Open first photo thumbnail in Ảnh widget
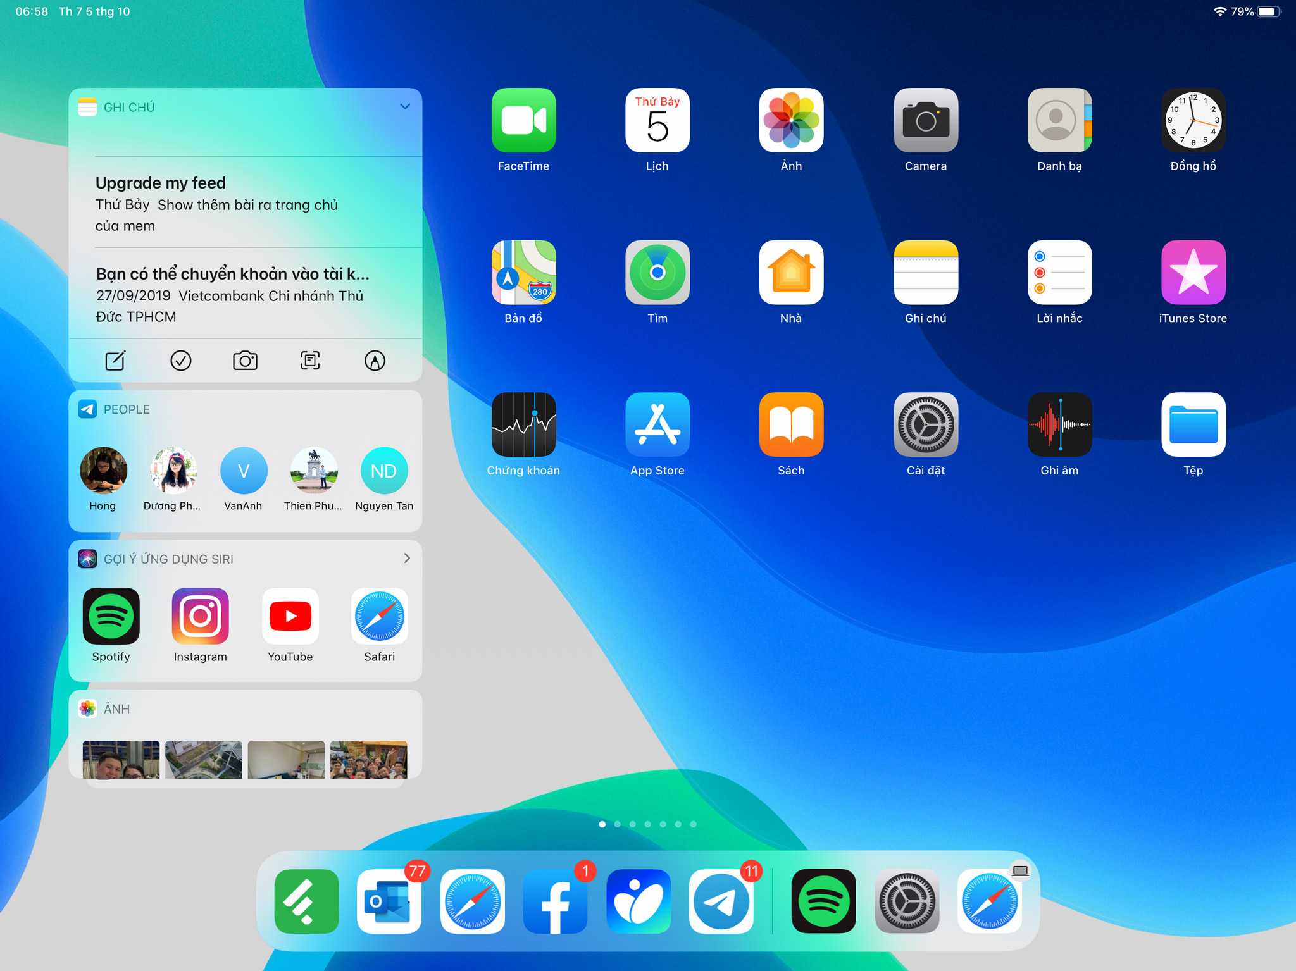1296x971 pixels. (121, 759)
